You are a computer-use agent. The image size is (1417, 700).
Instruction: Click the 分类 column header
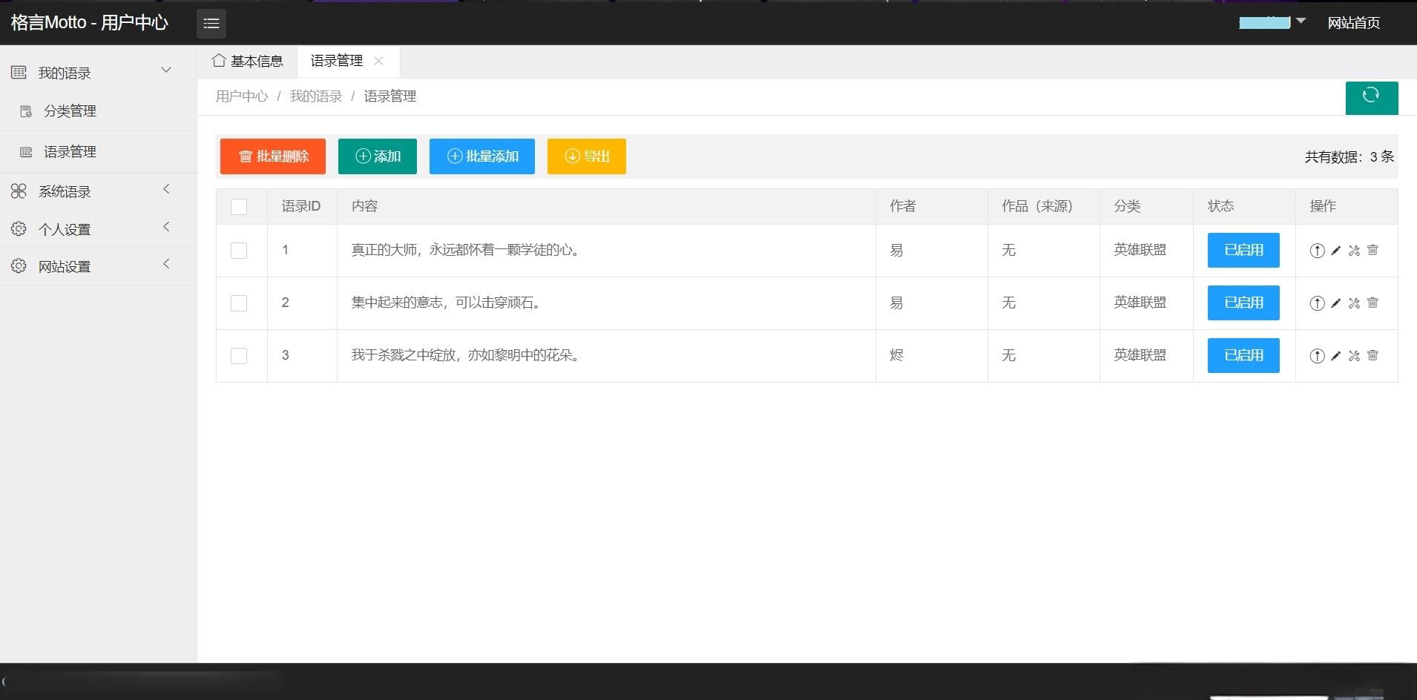1127,207
